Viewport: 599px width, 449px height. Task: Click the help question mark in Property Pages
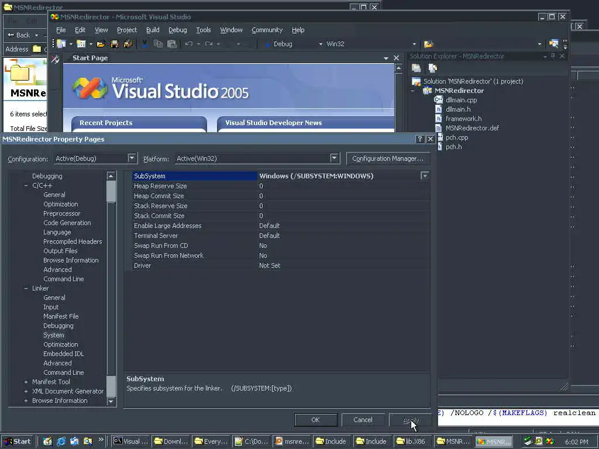tap(419, 139)
